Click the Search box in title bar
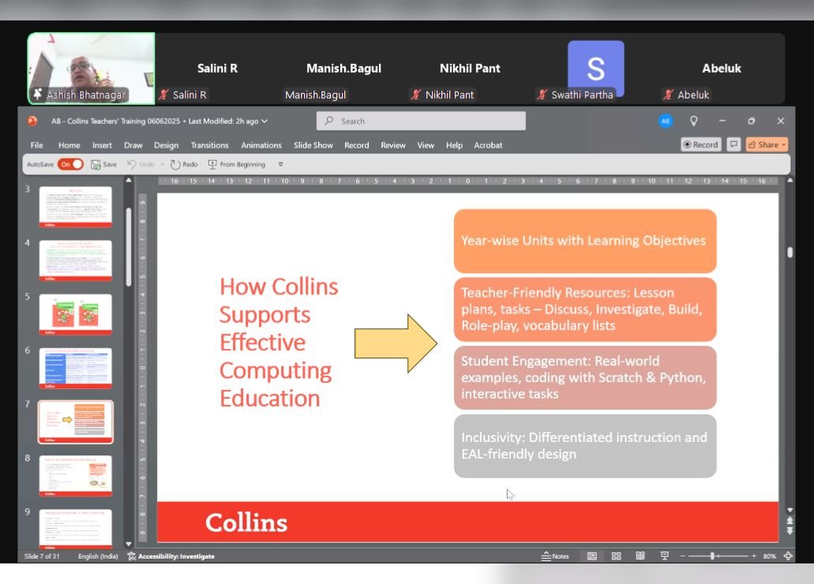 point(421,121)
